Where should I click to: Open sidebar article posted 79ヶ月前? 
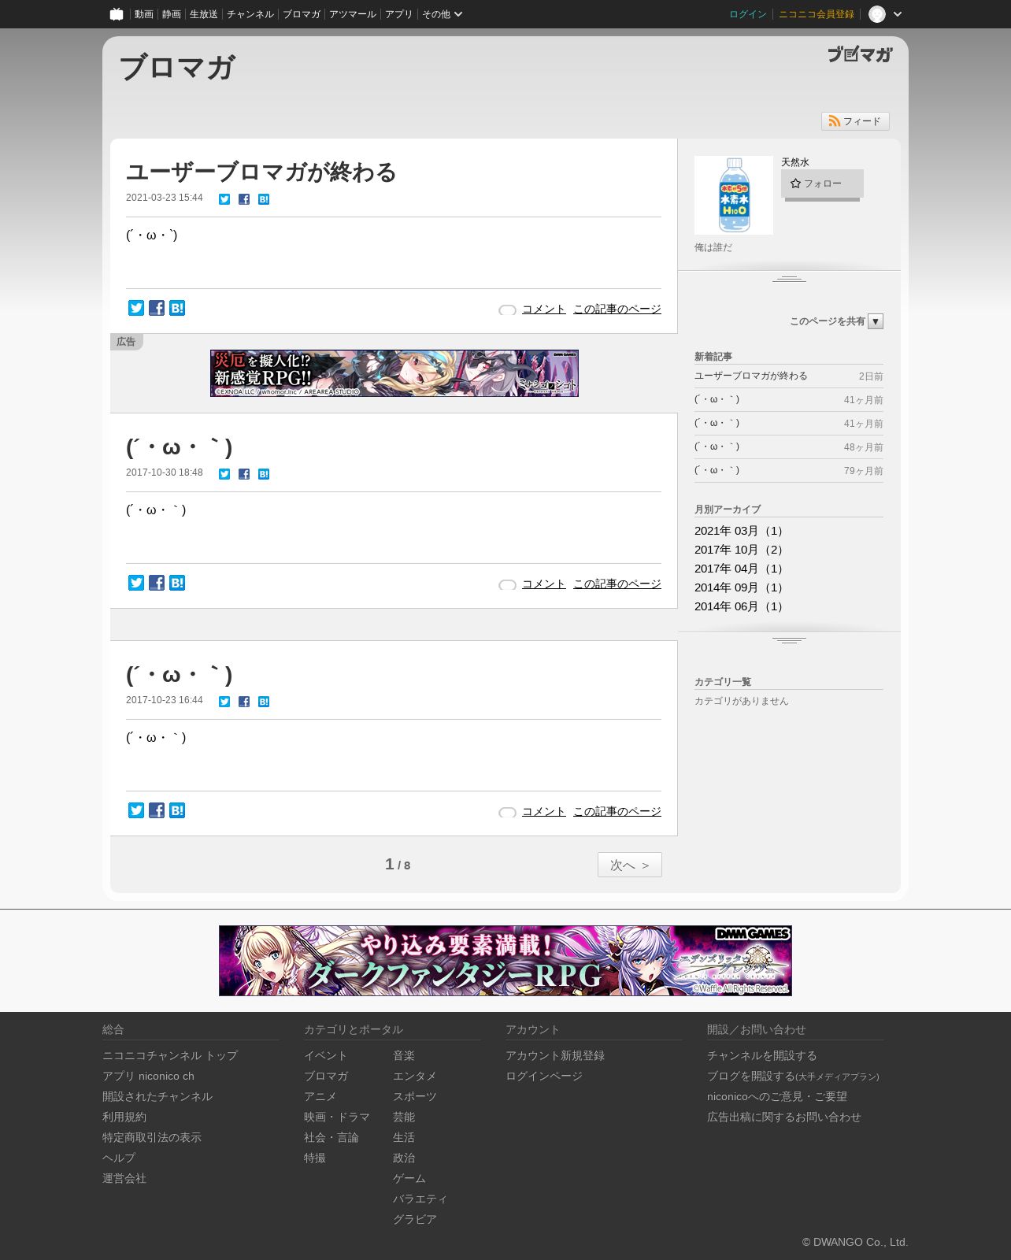tap(717, 470)
